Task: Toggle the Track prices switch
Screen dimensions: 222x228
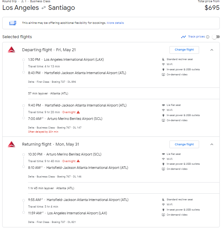Action: pyautogui.click(x=216, y=37)
